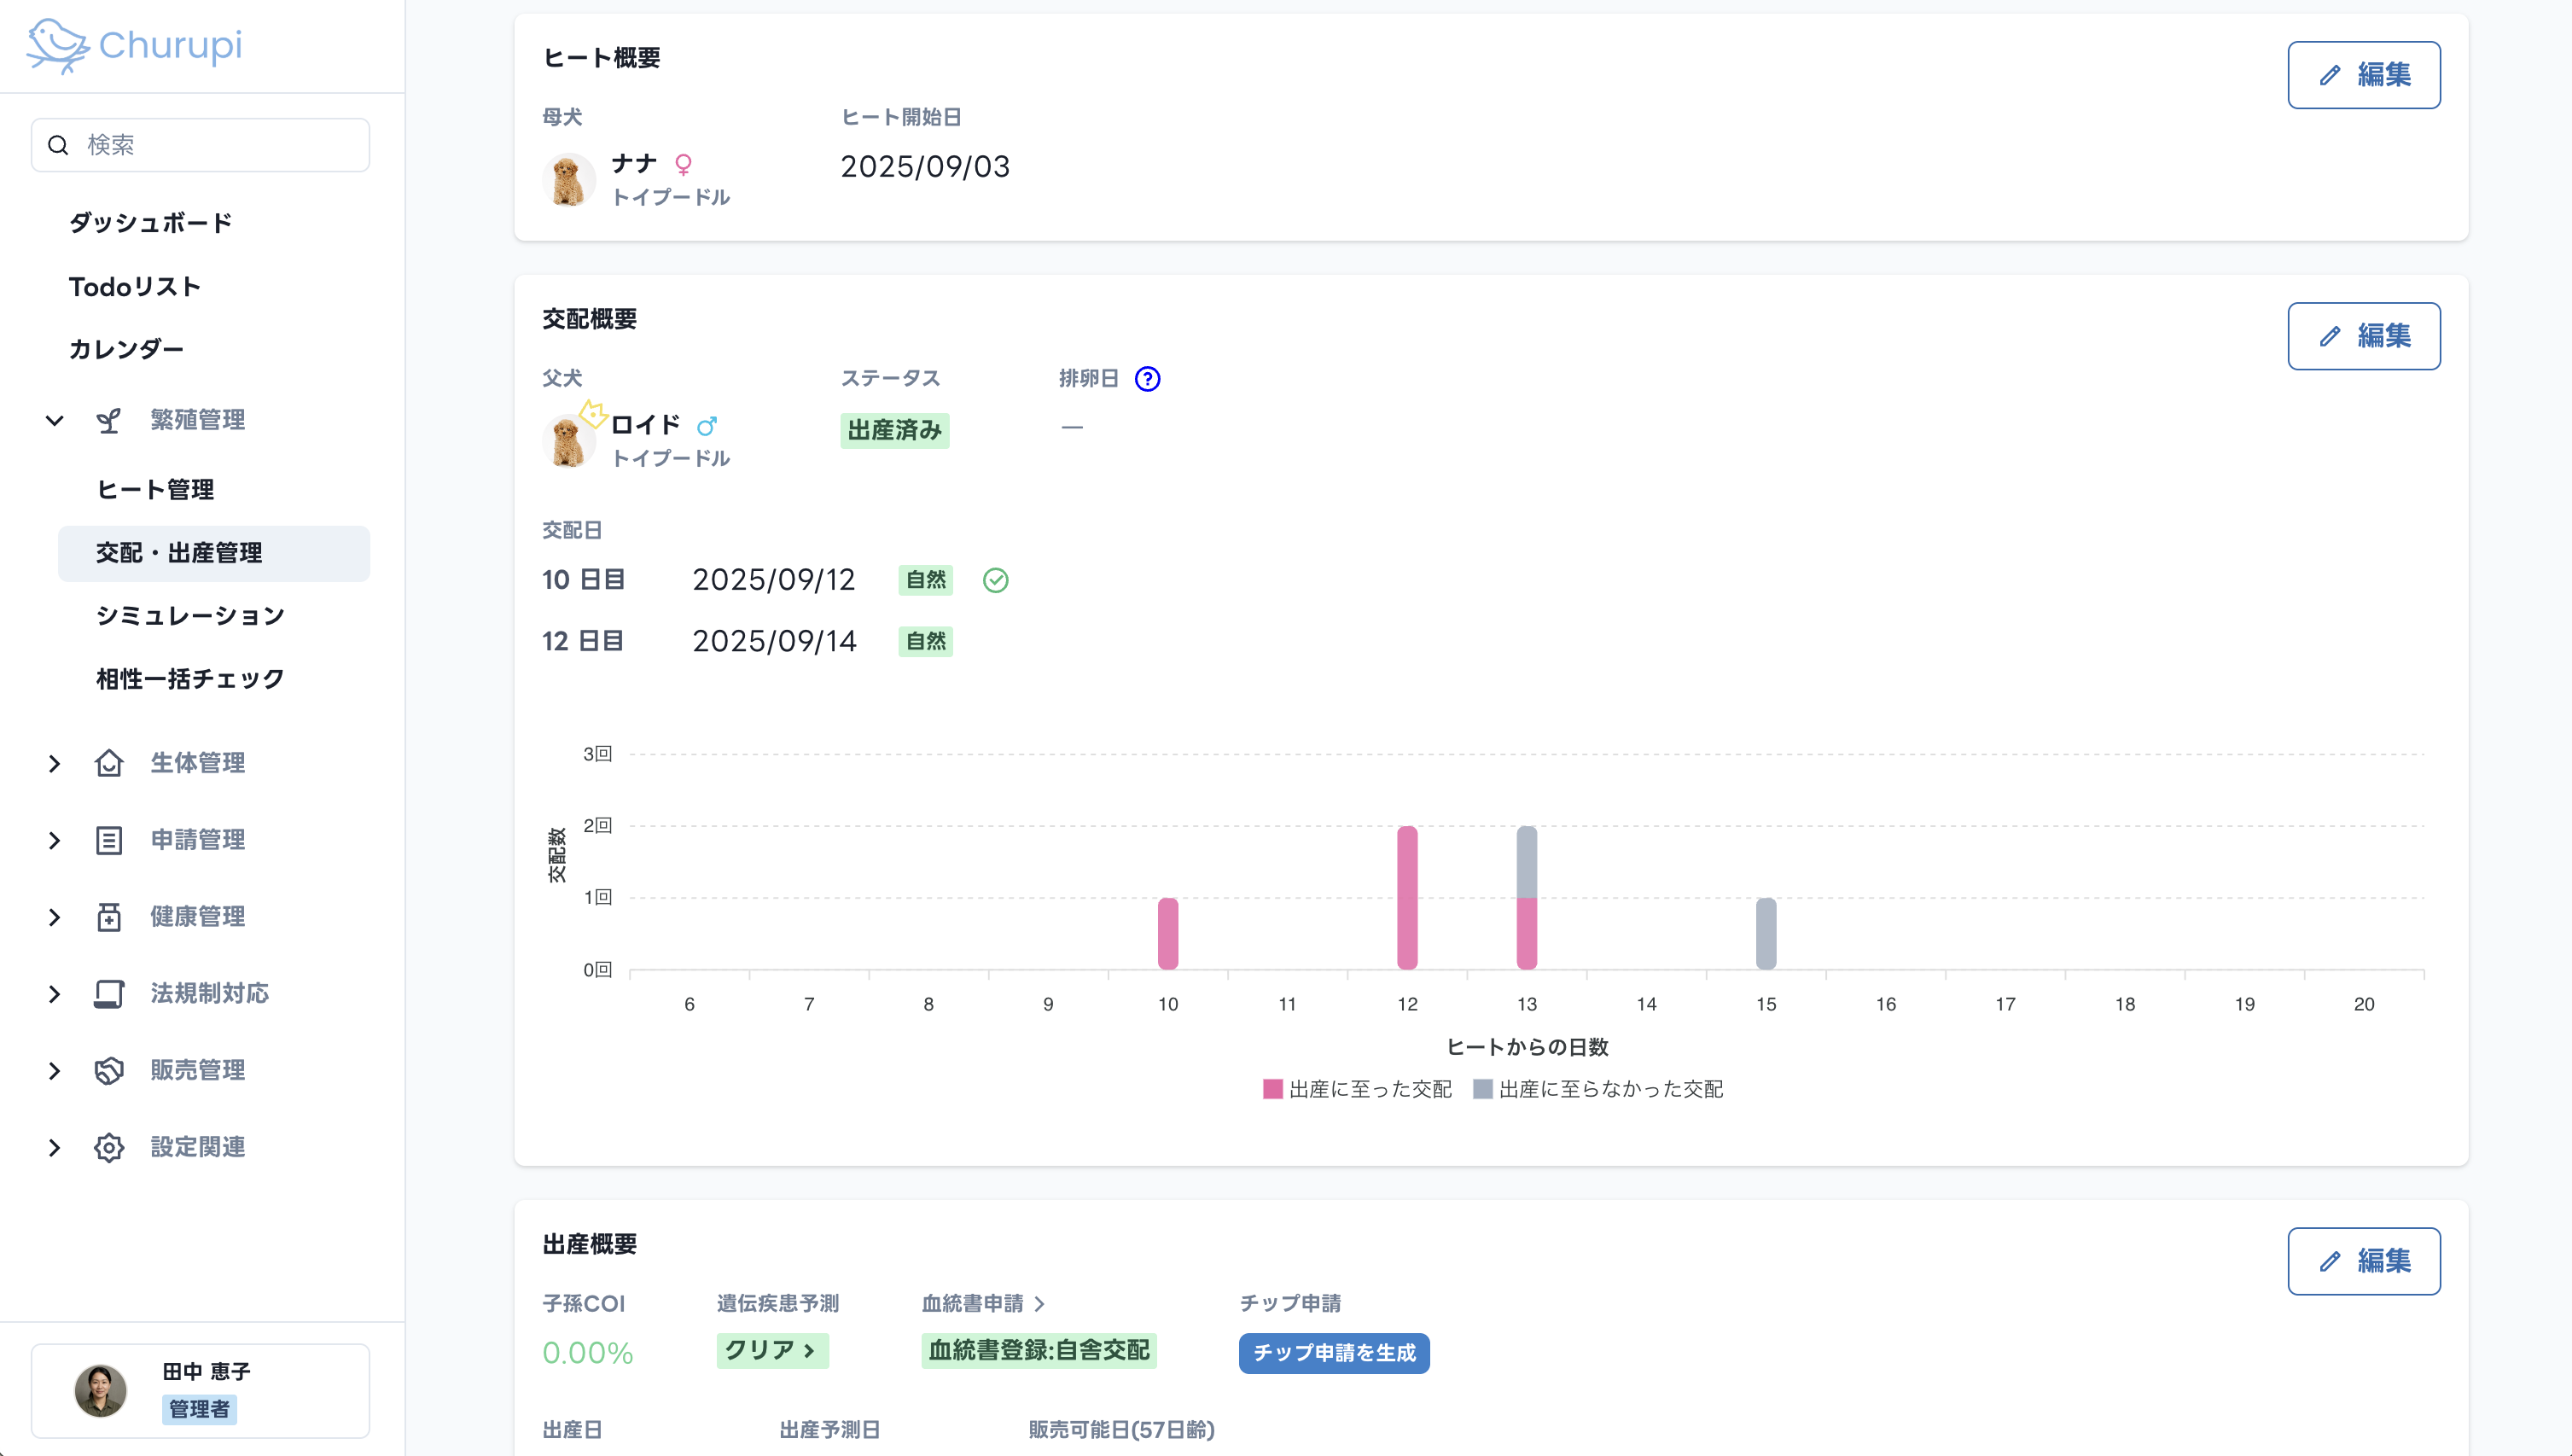This screenshot has height=1456, width=2572.
Task: Expand the 生体管理 section
Action: [x=54, y=763]
